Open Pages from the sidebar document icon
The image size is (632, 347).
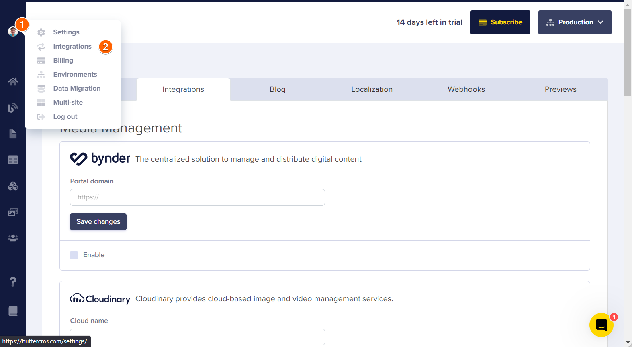[x=13, y=134]
